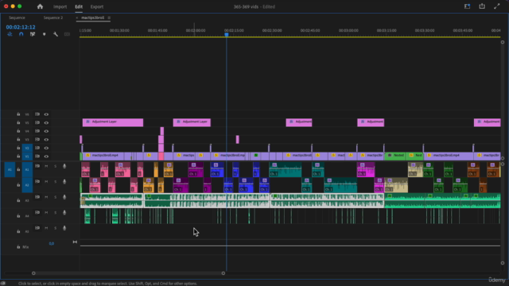
Task: Toggle lock on track V1
Action: pos(18,157)
